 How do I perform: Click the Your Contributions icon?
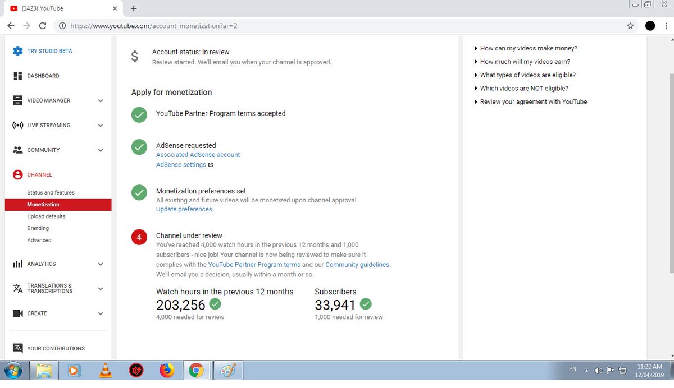point(17,348)
